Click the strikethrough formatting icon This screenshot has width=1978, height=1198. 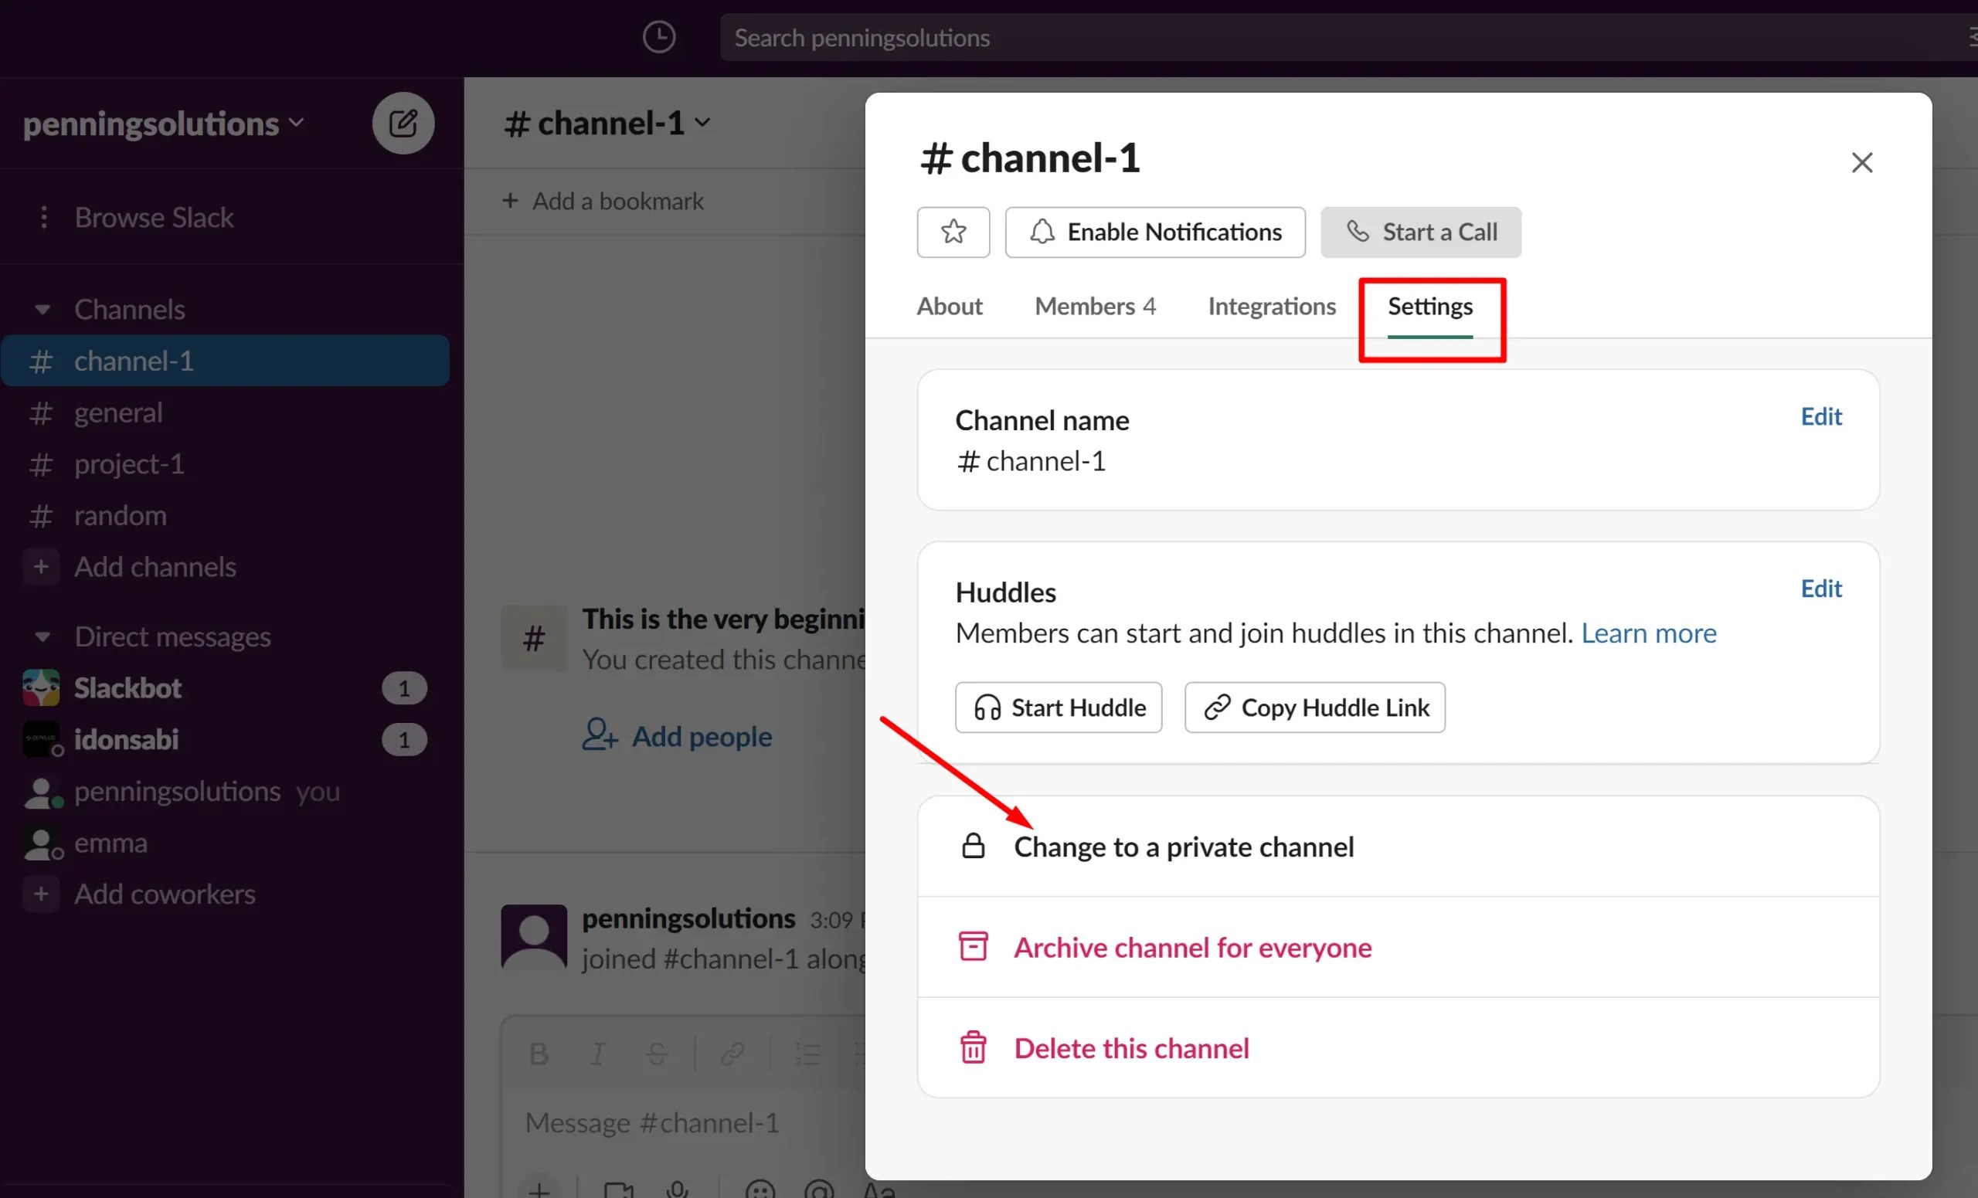[658, 1054]
